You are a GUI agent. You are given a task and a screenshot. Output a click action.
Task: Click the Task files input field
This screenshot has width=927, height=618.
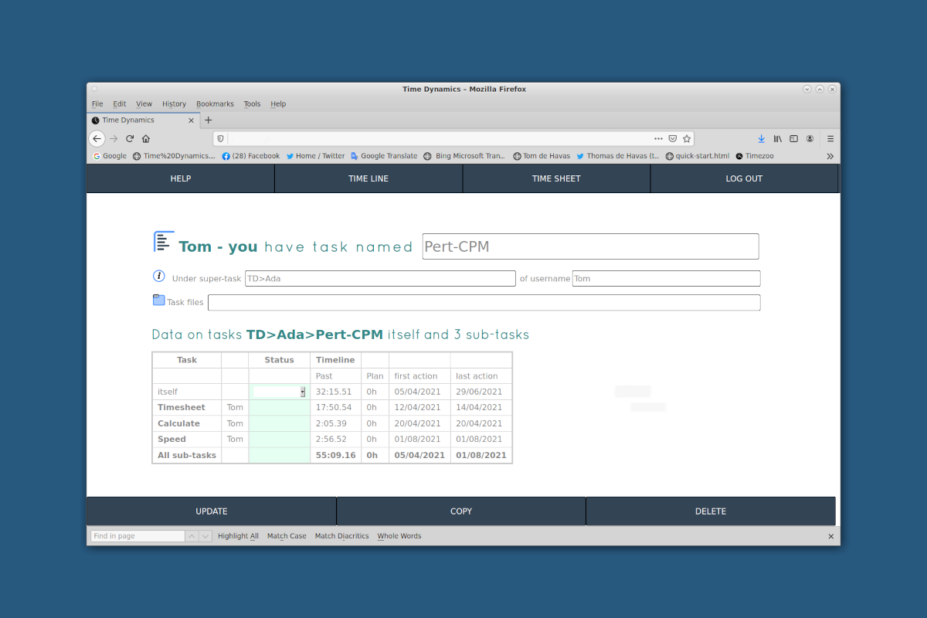click(484, 302)
